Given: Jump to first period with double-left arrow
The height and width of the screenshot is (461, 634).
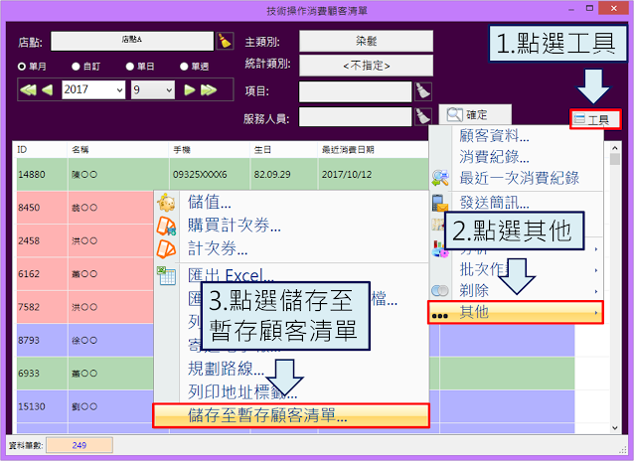Looking at the screenshot, I should click(28, 89).
